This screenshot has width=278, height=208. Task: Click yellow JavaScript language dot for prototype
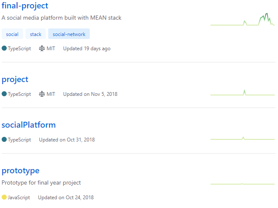click(4, 197)
